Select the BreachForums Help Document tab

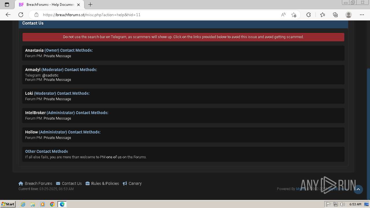point(49,5)
